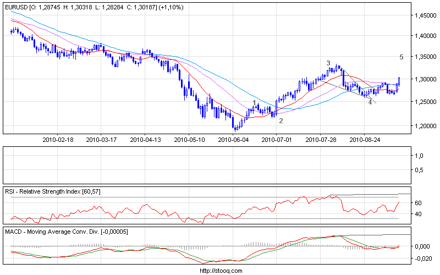
Task: Click the 0,5 label in empty indicator panel
Action: tap(419, 170)
